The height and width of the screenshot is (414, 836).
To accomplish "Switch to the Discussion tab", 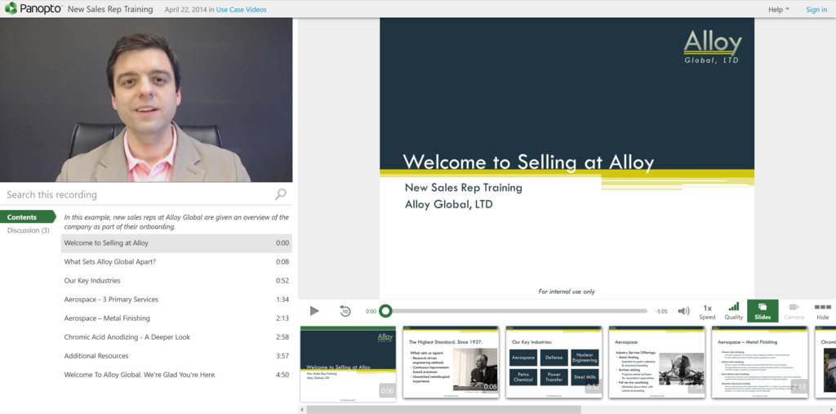I will pos(29,230).
